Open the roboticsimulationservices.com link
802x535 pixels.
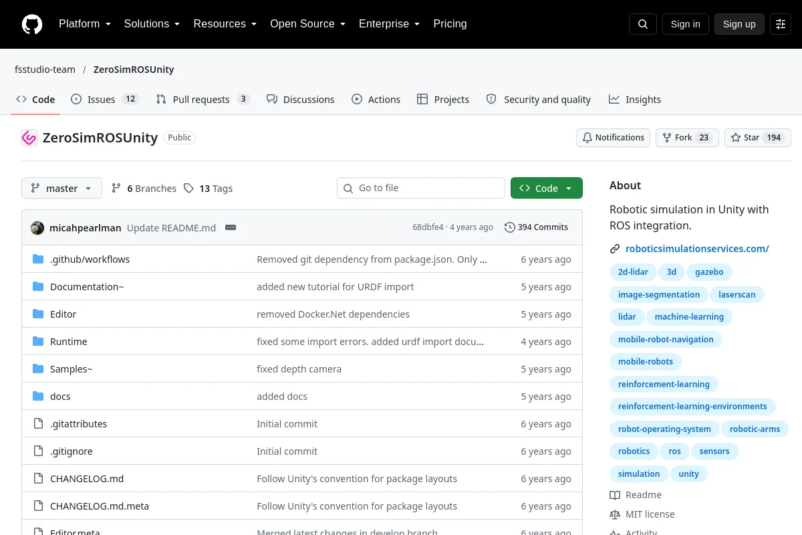(x=697, y=249)
